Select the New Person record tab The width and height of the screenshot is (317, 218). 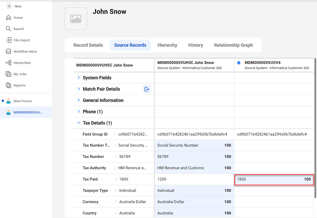point(26,101)
